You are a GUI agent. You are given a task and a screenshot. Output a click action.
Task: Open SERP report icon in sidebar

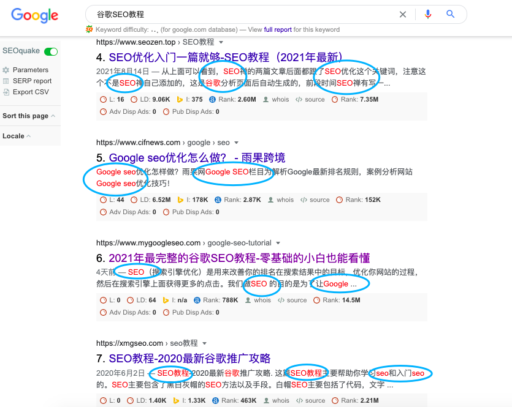click(6, 81)
